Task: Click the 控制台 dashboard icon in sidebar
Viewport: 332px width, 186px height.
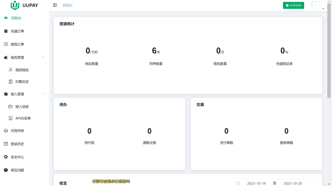Action: 6,18
